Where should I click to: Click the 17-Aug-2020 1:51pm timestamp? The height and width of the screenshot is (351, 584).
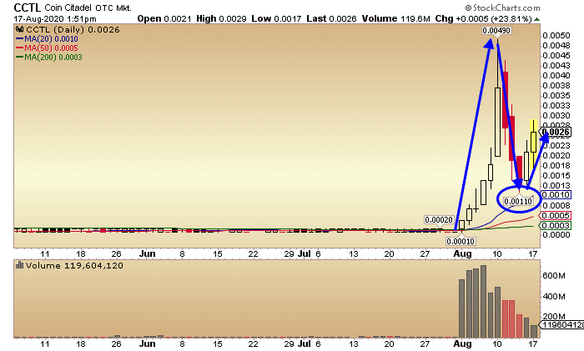55,19
